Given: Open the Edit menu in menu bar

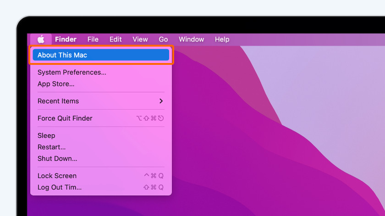Looking at the screenshot, I should [x=115, y=39].
